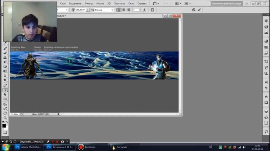Set left text alignment
This screenshot has width=270, height=151.
point(119,10)
